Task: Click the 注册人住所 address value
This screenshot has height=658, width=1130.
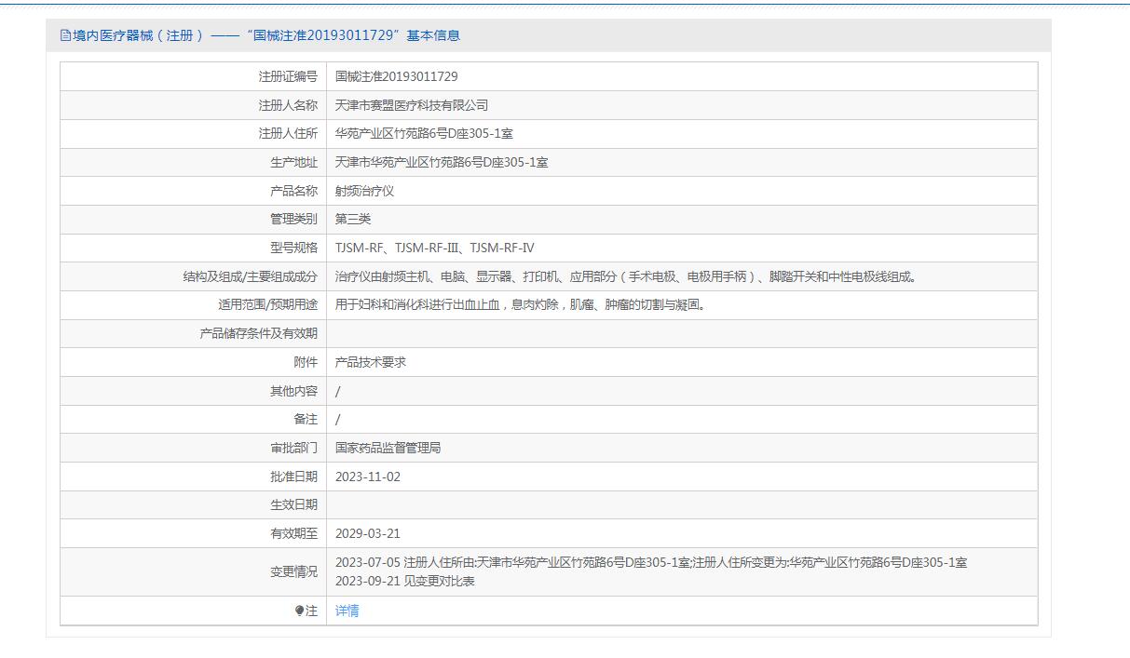Action: point(424,134)
